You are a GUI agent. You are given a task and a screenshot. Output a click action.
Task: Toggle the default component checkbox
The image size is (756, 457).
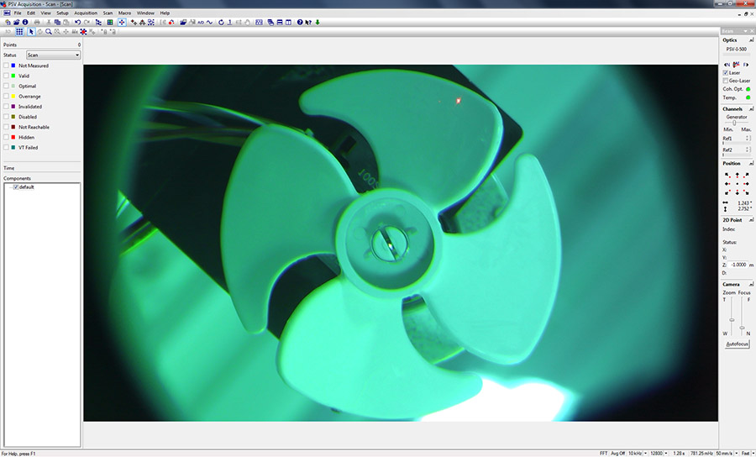(16, 187)
